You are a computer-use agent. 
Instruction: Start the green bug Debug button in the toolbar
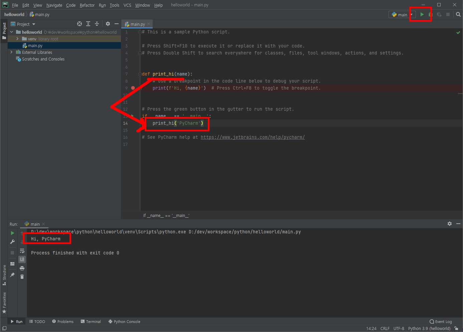pyautogui.click(x=431, y=14)
